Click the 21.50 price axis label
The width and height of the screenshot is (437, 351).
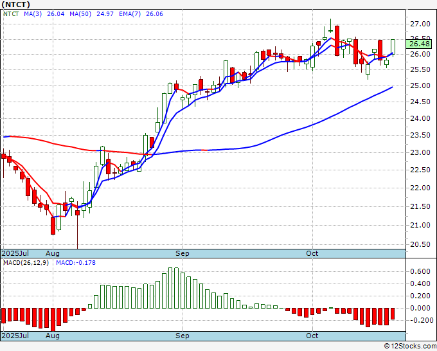[x=420, y=206]
